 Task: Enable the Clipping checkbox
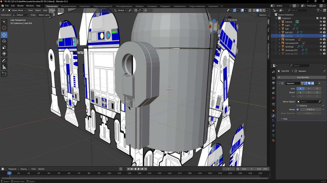click(x=298, y=106)
